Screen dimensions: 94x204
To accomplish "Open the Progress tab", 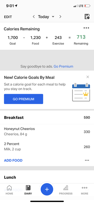I will coord(66,190).
